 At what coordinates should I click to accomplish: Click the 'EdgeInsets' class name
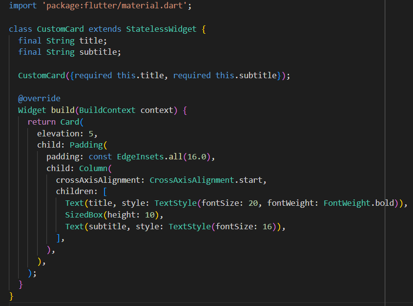tap(141, 157)
